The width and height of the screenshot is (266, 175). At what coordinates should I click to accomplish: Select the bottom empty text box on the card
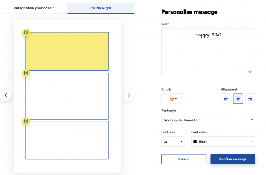click(68, 140)
